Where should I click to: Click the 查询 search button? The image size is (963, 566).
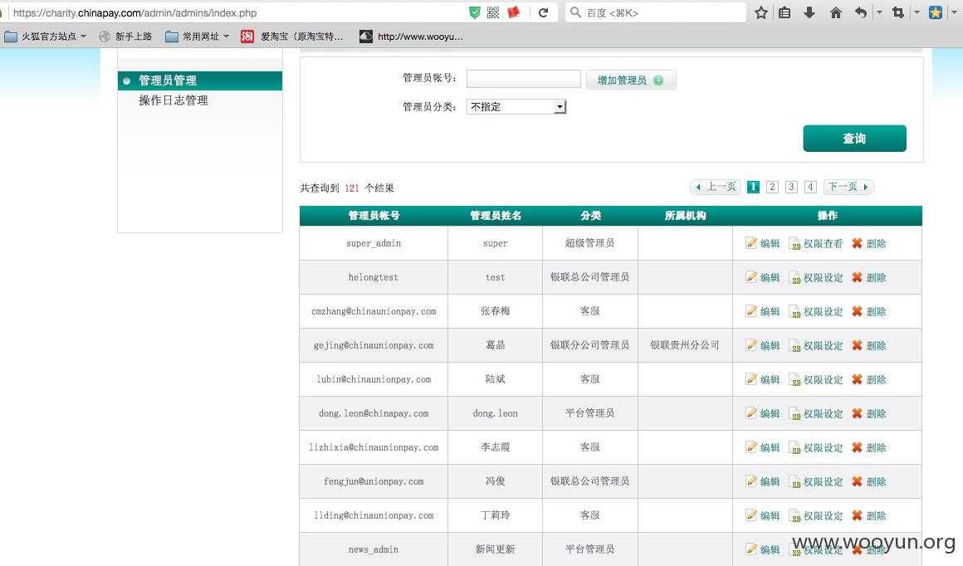[x=854, y=138]
